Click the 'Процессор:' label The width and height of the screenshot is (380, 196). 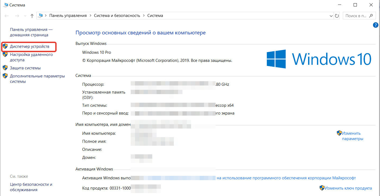point(93,84)
